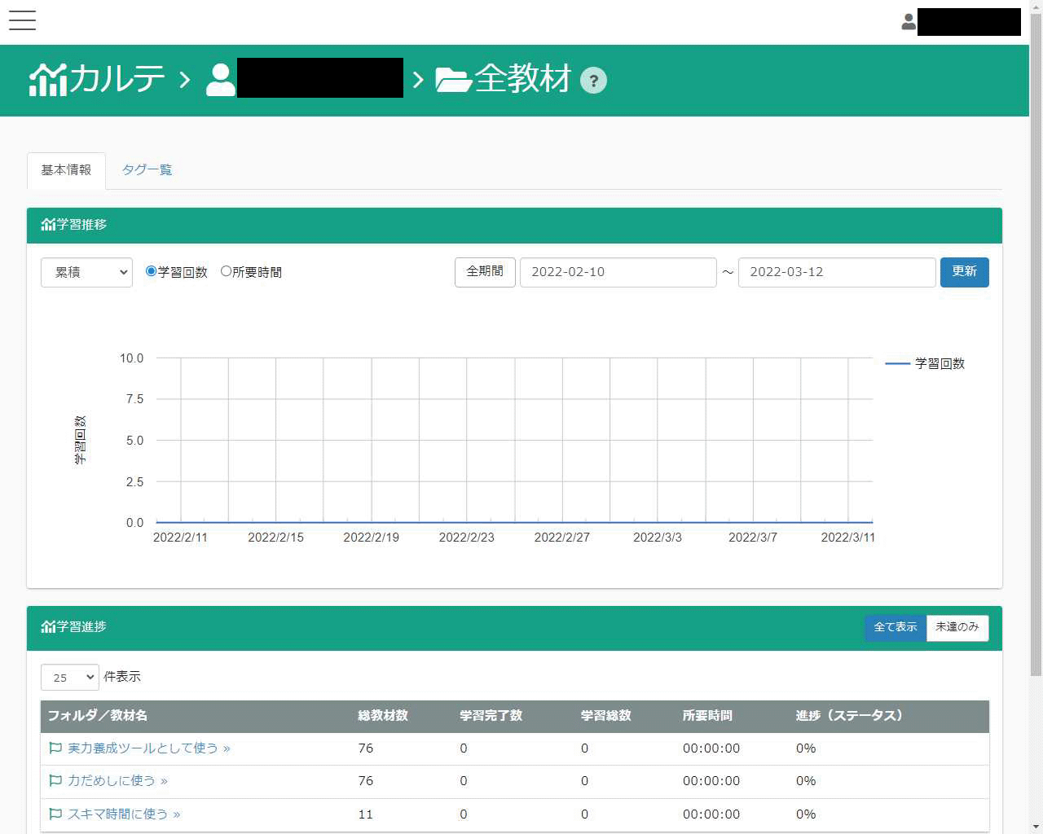
Task: Click the カルテ breadcrumb link
Action: 117,80
